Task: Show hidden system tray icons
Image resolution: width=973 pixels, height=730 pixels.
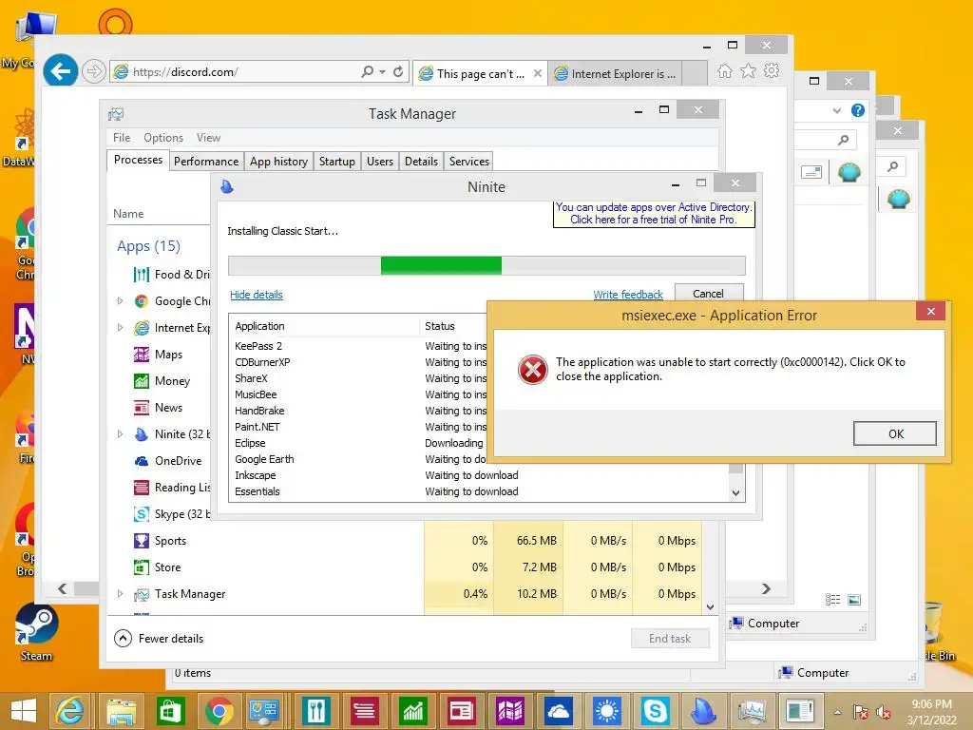Action: click(838, 712)
